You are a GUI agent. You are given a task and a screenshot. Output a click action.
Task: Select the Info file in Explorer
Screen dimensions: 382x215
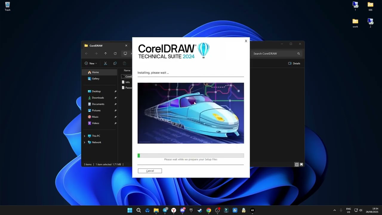(126, 82)
